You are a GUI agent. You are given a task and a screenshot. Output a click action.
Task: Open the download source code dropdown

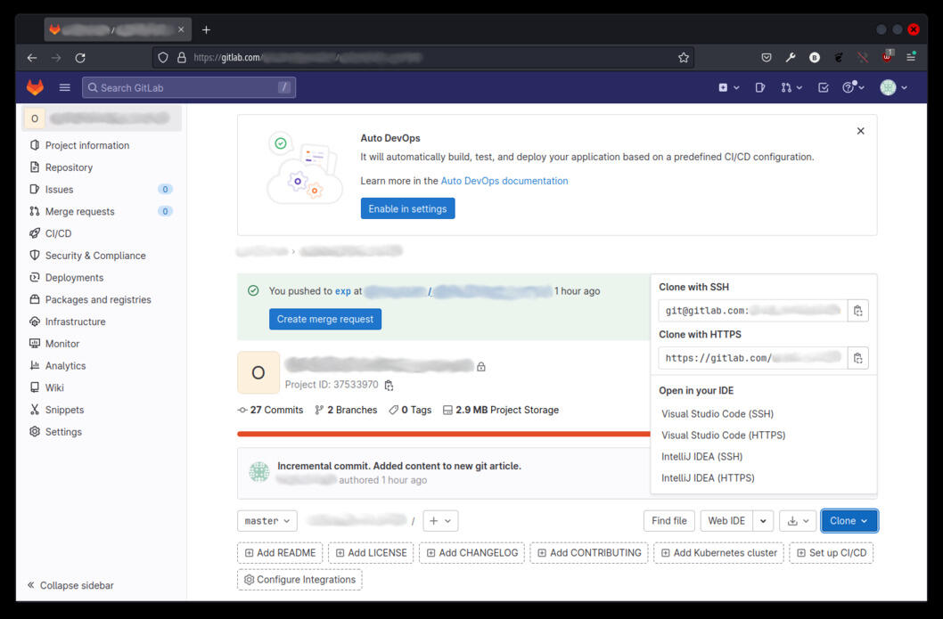tap(798, 521)
